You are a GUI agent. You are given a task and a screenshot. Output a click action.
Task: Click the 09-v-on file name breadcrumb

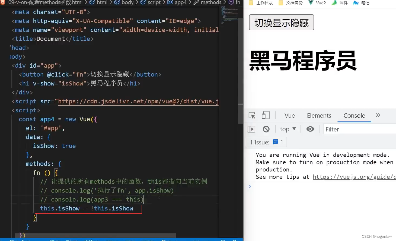pos(45,2)
